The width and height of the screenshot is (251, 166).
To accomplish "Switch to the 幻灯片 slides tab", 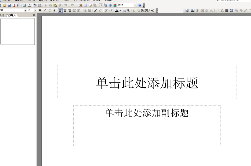I will pos(12,15).
